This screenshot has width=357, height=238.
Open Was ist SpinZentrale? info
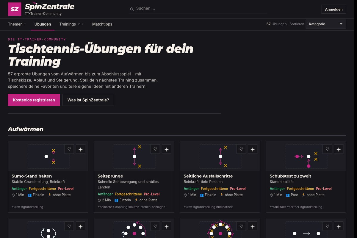(88, 100)
